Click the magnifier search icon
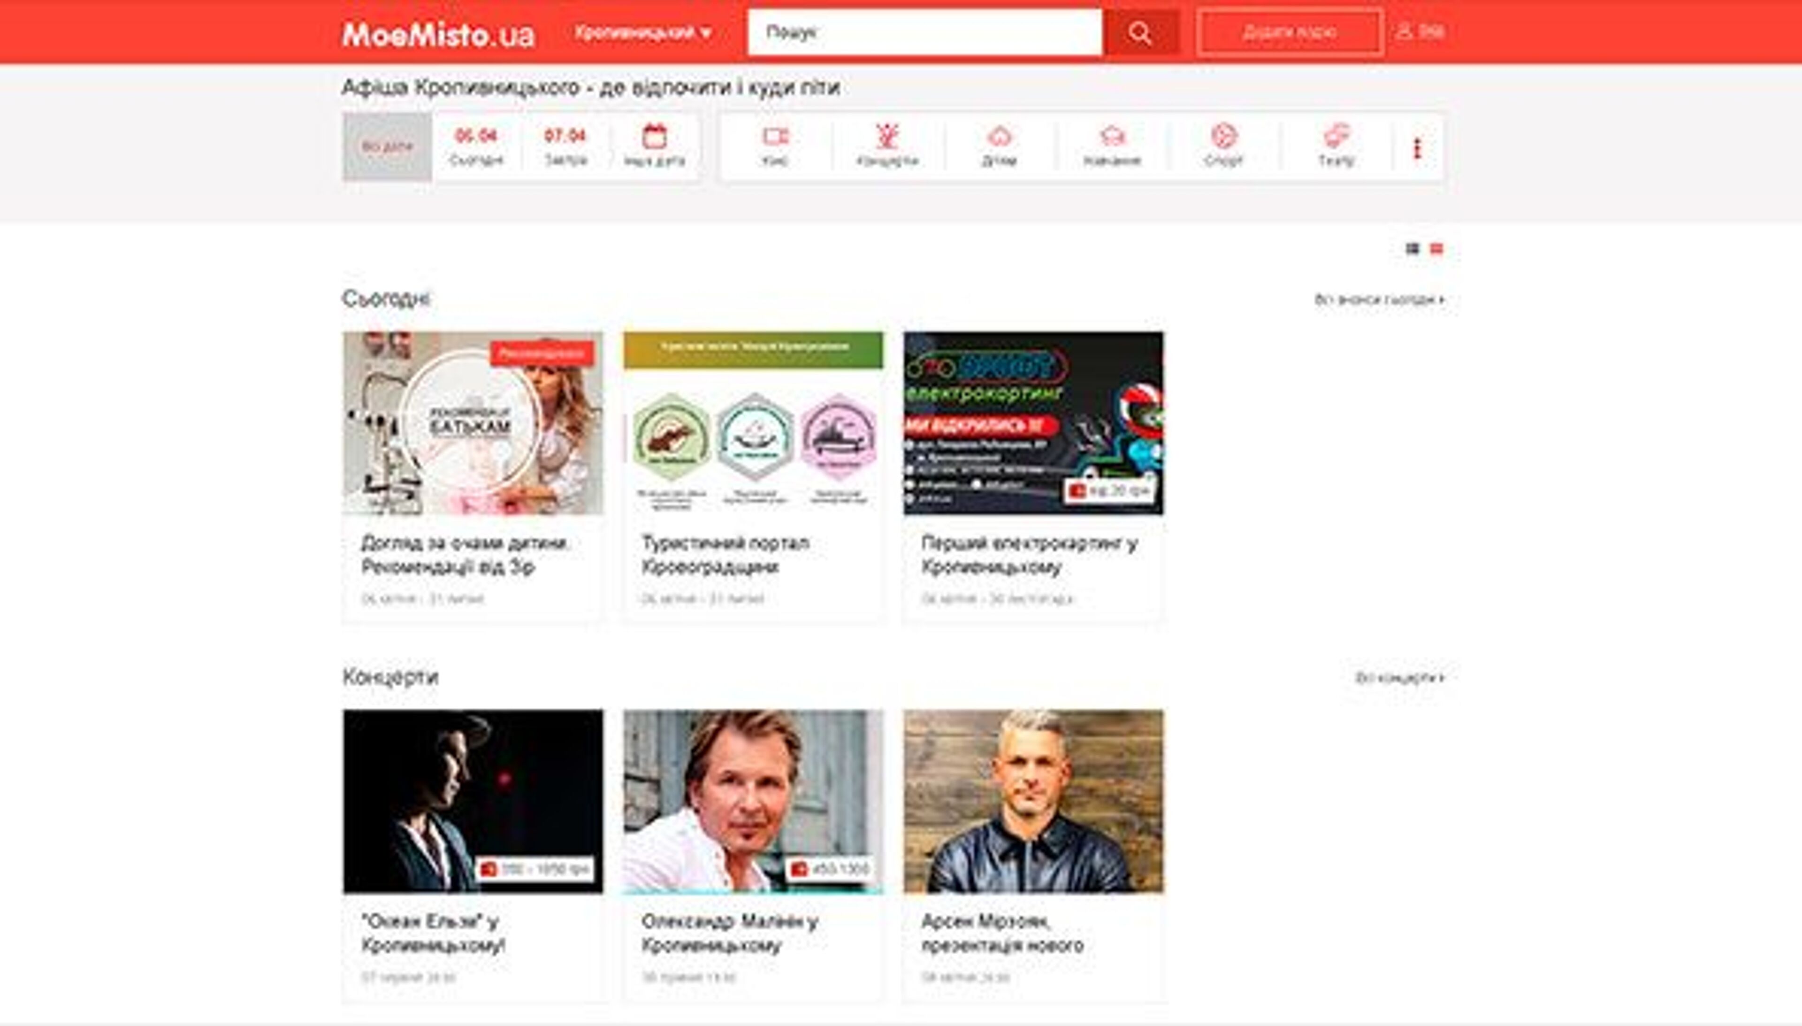The width and height of the screenshot is (1802, 1026). pyautogui.click(x=1140, y=32)
